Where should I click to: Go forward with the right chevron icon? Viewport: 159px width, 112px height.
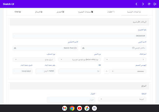[x=143, y=4]
